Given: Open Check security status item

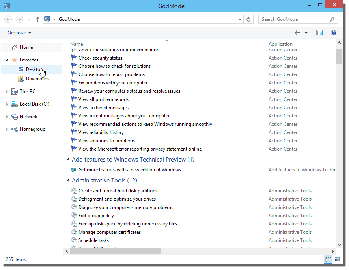Looking at the screenshot, I should point(100,58).
